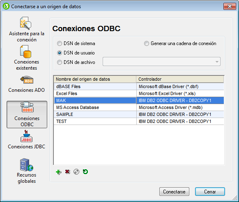Open the DSN de archivo dropdown arrow
Screen dimensions: 239x202
217,61
